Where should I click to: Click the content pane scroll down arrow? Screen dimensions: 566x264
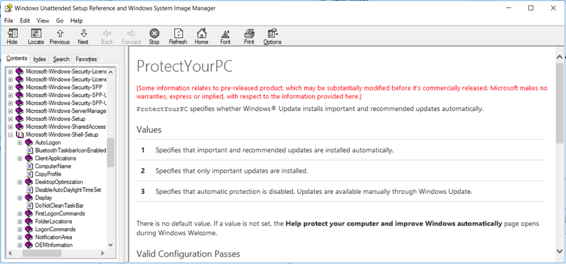coord(560,251)
